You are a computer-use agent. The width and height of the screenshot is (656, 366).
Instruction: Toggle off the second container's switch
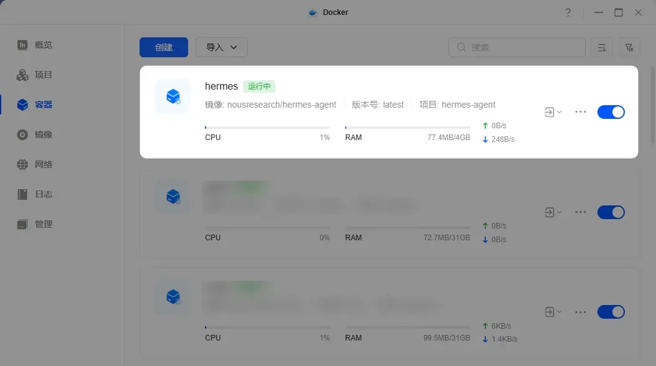[x=611, y=212]
